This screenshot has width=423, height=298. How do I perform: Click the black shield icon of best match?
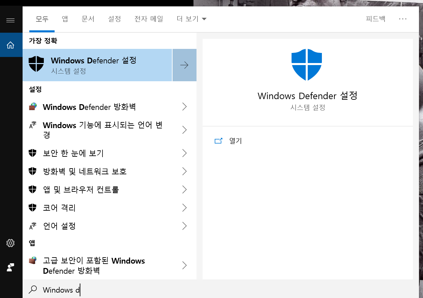click(x=36, y=64)
